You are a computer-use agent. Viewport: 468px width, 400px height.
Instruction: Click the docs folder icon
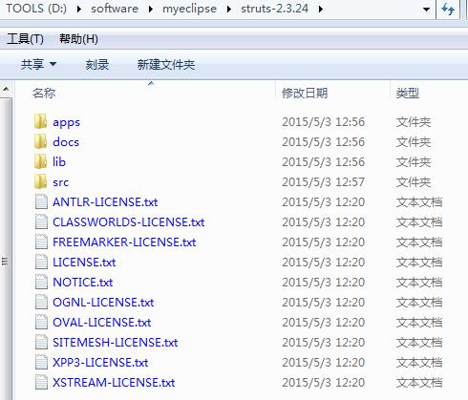(x=41, y=142)
